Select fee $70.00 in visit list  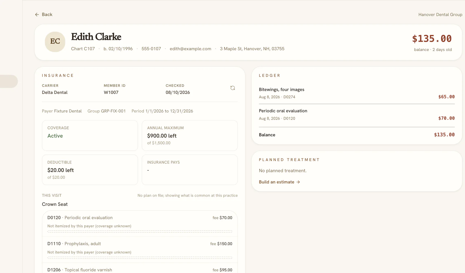[222, 218]
